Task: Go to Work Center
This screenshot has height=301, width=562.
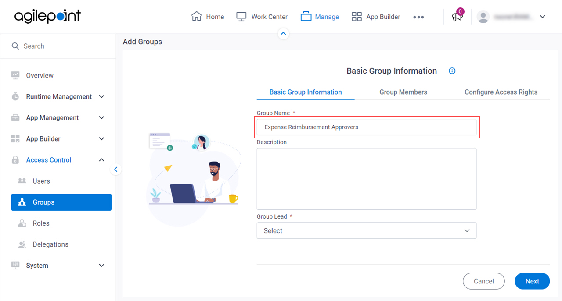Action: pos(262,17)
